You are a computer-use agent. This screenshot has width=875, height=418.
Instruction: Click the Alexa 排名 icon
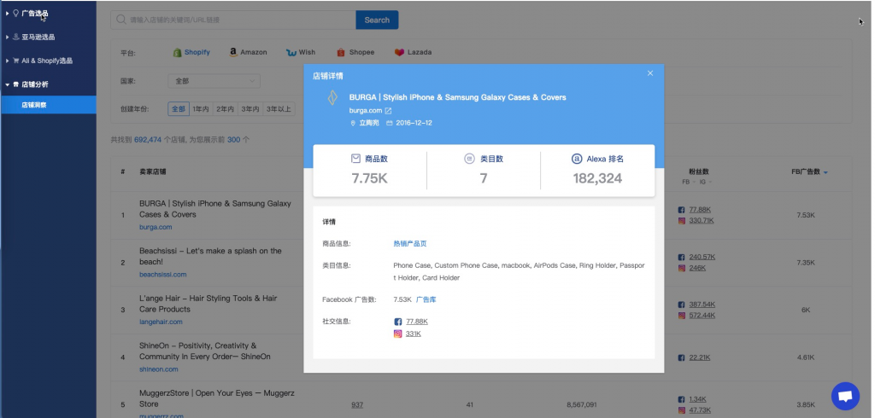(577, 159)
